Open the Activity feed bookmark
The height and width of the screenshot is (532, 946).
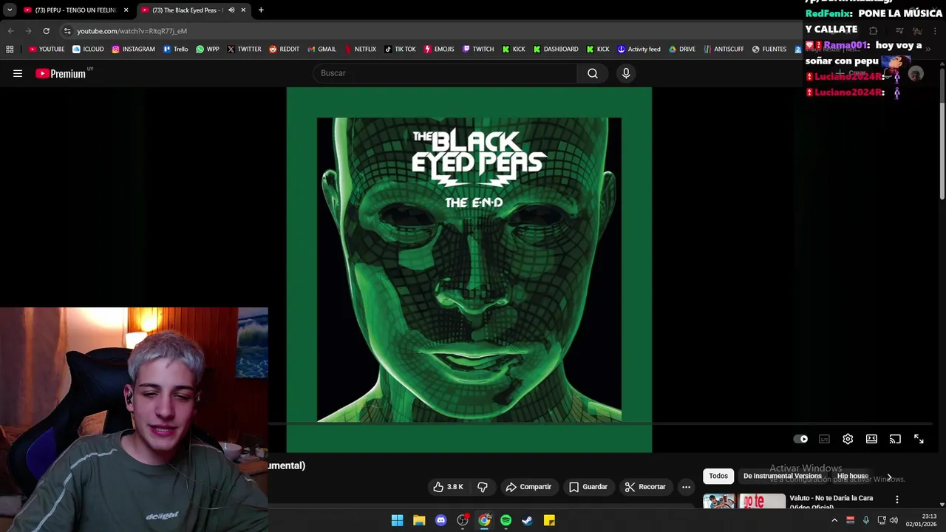pos(639,50)
